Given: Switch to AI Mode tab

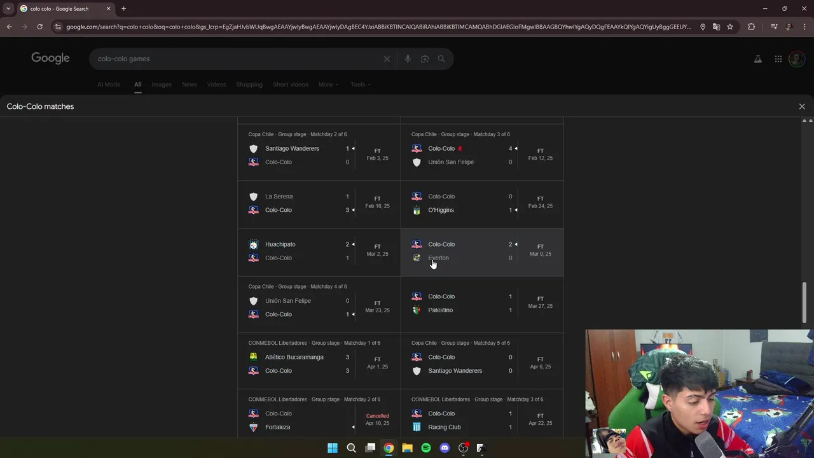Looking at the screenshot, I should pyautogui.click(x=109, y=85).
